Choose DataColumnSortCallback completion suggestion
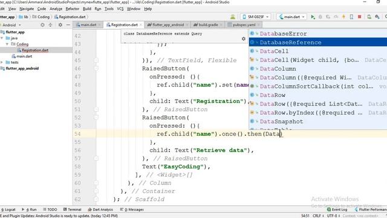 click(318, 86)
